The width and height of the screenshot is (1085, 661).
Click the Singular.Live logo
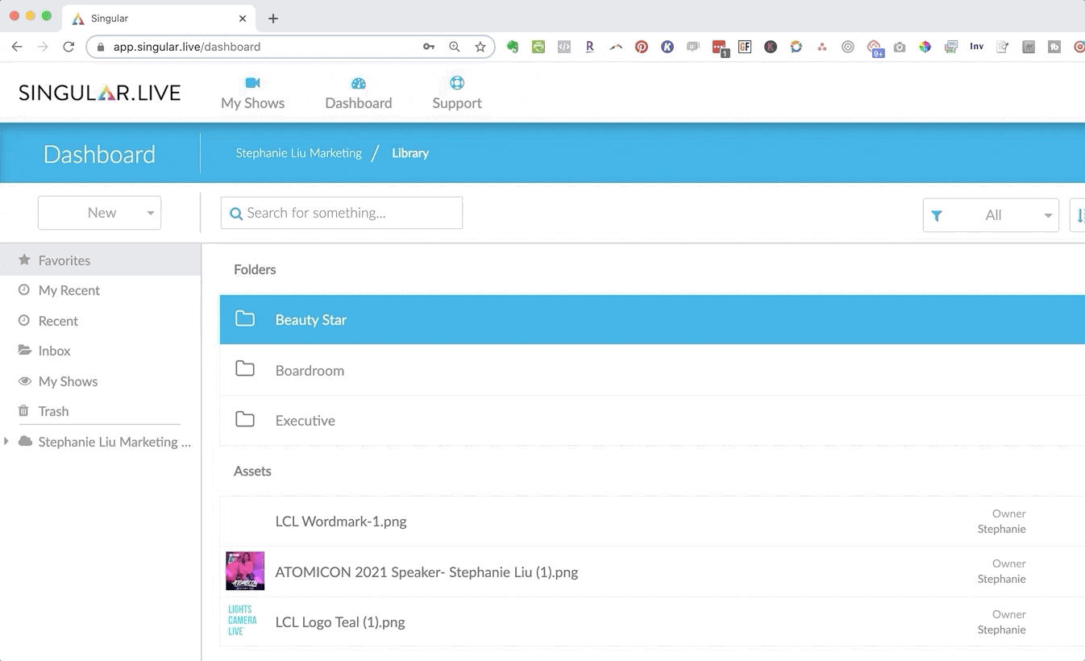(98, 92)
